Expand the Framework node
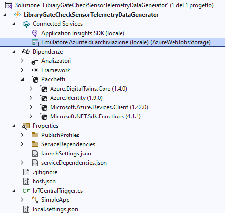This screenshot has width=225, height=213. (22, 70)
